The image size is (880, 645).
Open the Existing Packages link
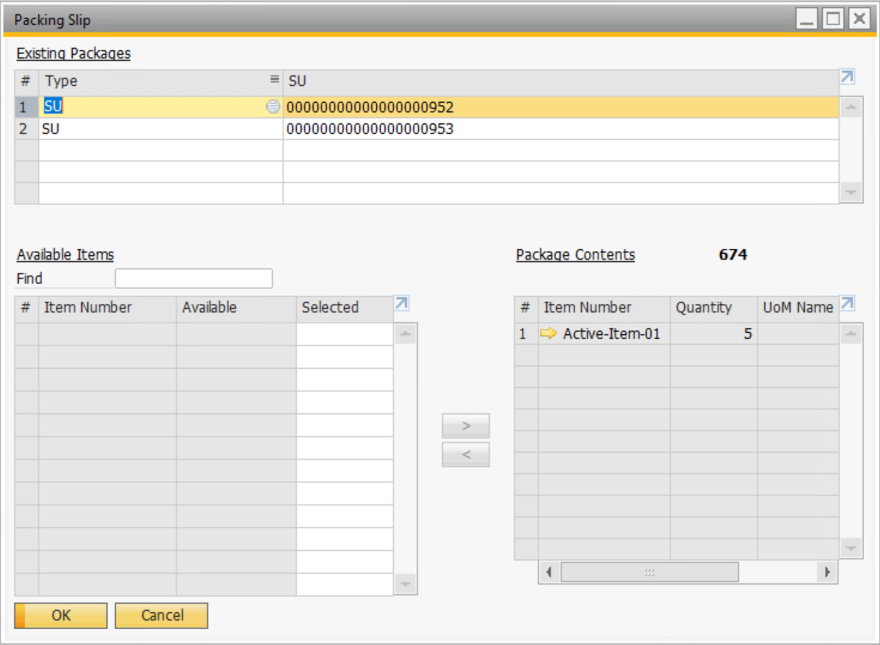73,54
